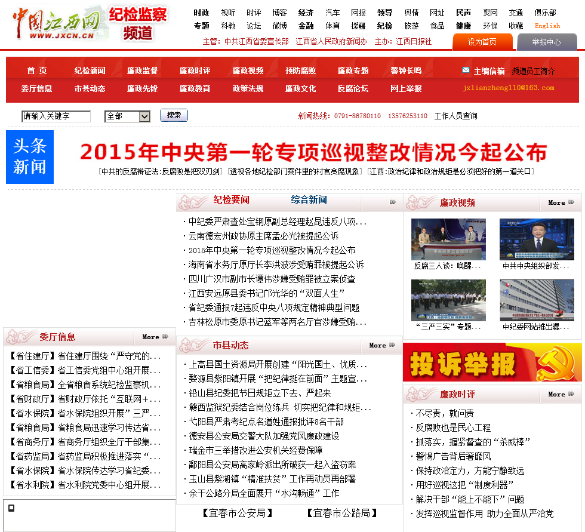585x532 pixels.
Task: Open the 网上举报 nav item
Action: click(406, 88)
